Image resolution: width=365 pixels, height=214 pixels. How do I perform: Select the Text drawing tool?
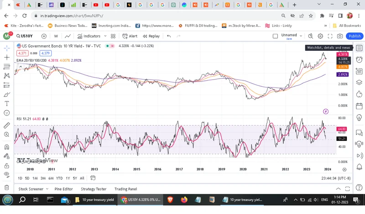(7, 103)
